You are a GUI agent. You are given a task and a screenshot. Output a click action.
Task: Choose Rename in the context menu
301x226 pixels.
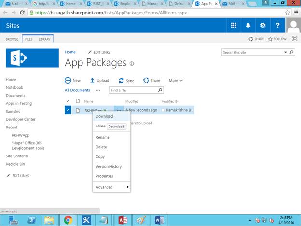(111, 137)
